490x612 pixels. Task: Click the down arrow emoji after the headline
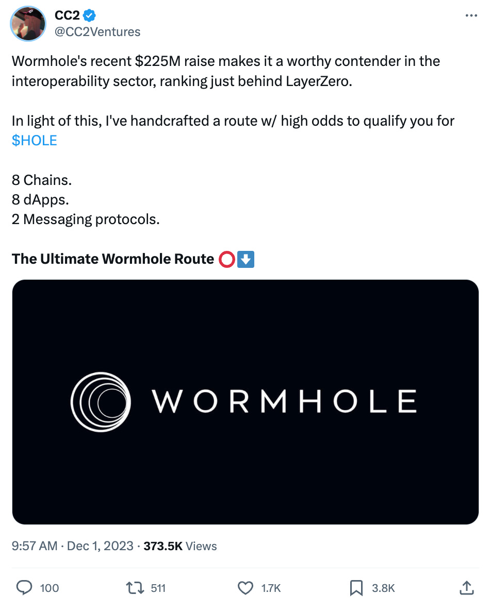tap(246, 259)
